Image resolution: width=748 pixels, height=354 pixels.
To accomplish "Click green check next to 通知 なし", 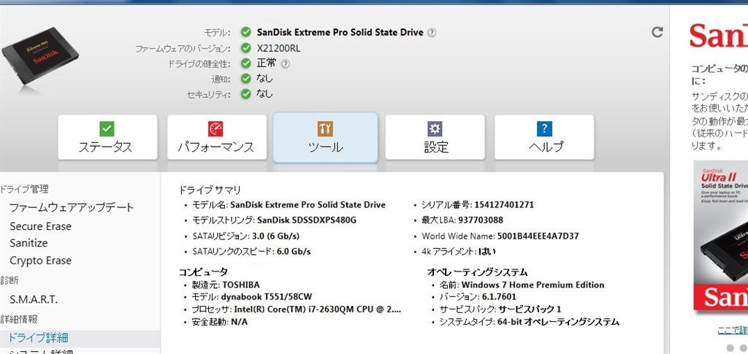I will click(x=245, y=79).
